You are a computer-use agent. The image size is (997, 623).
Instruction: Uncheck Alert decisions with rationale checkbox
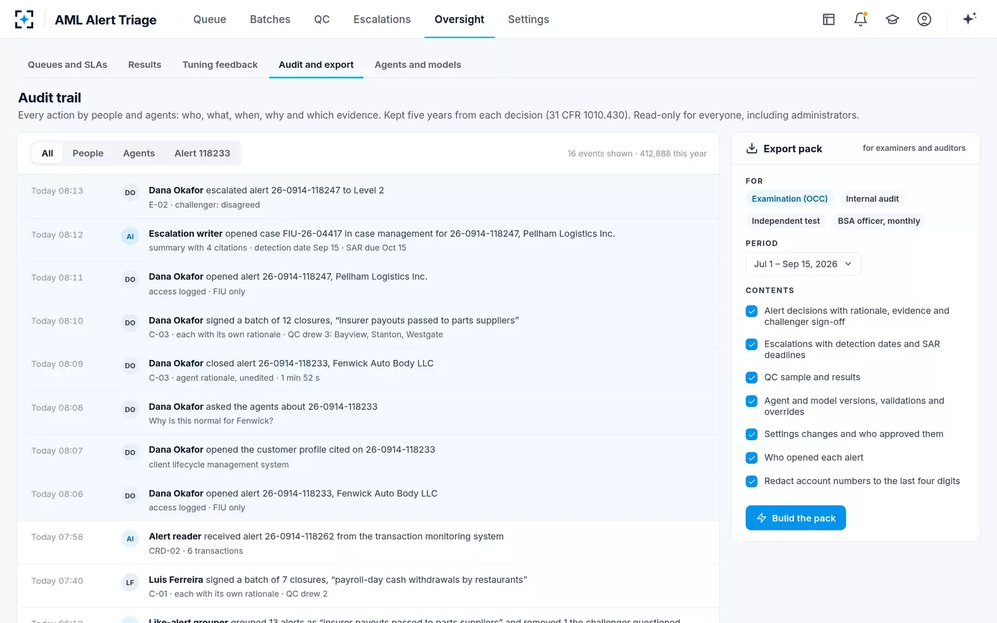751,311
